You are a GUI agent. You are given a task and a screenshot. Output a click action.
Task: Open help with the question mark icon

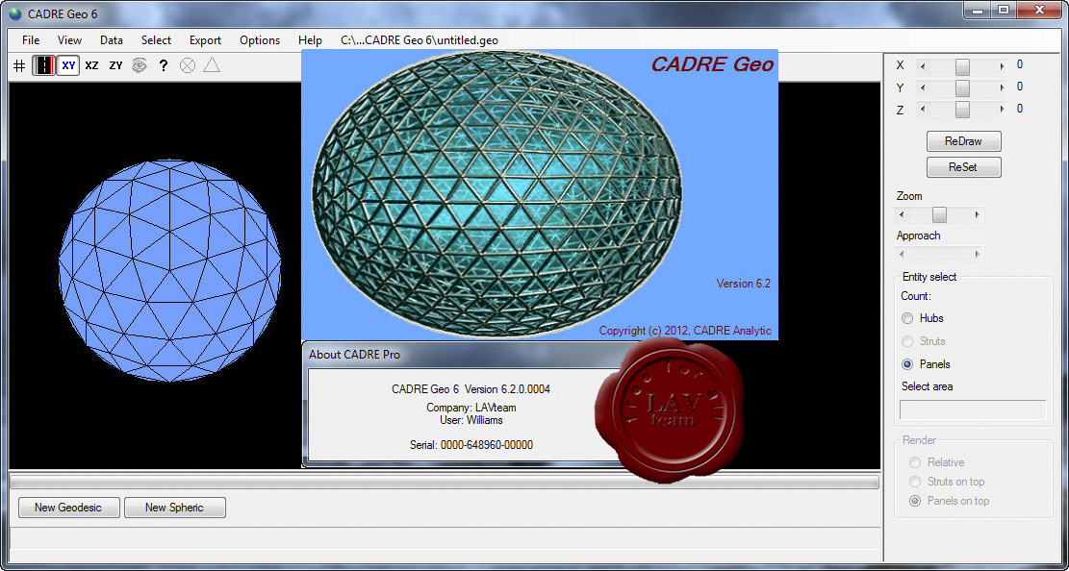tap(163, 65)
